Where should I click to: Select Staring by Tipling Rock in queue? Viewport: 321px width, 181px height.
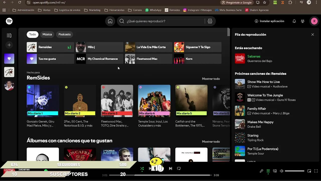point(275,138)
